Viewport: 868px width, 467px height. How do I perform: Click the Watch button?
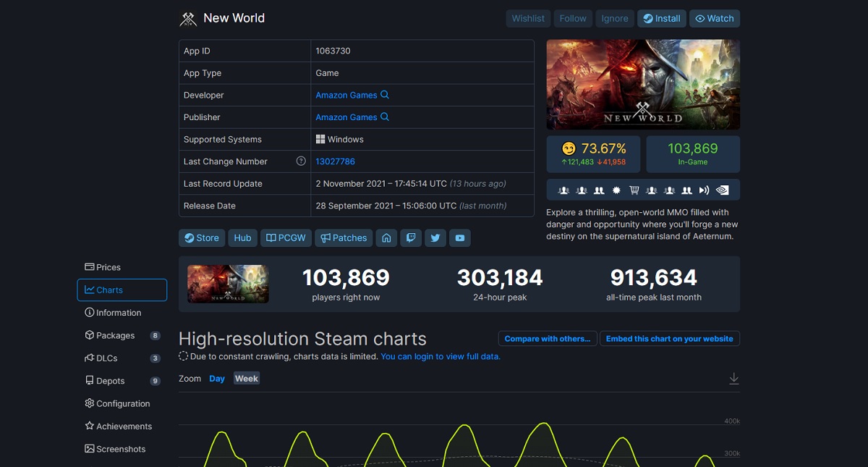[715, 19]
